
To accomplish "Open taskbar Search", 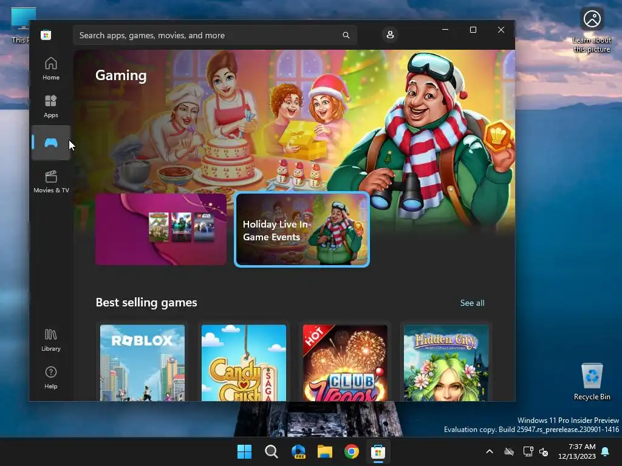I will click(x=272, y=451).
